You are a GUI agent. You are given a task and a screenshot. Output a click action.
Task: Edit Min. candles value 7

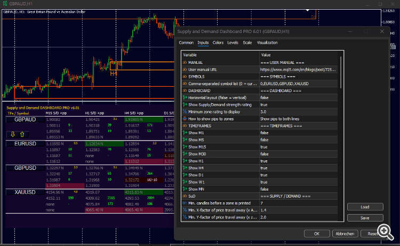(x=299, y=203)
